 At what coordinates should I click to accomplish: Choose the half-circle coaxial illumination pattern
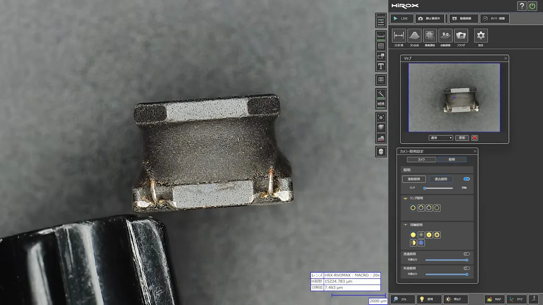(x=413, y=243)
